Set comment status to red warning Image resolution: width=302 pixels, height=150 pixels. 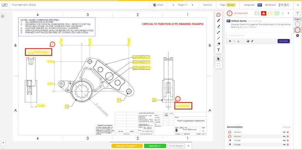264,13
